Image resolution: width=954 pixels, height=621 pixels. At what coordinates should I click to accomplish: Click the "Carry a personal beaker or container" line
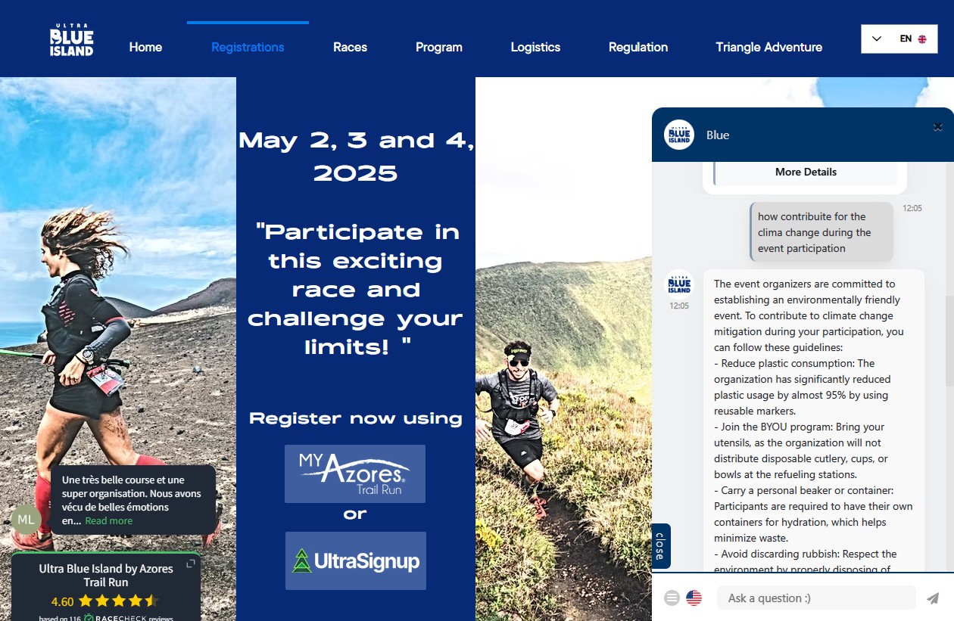[x=813, y=514]
